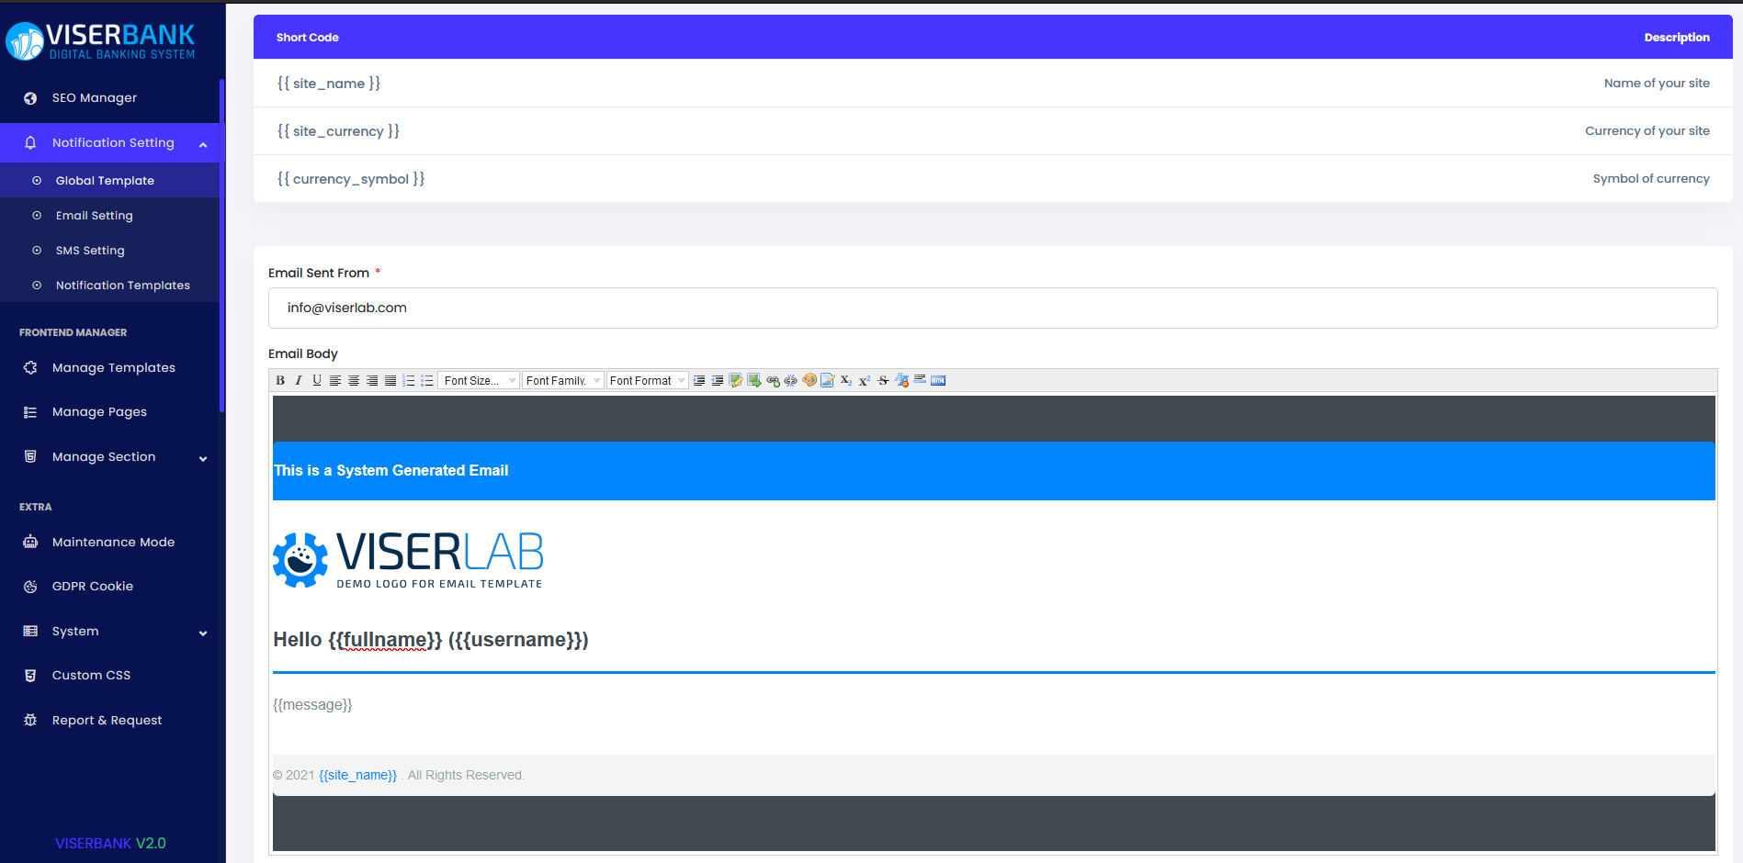Open the Font Format dropdown
The width and height of the screenshot is (1743, 863).
click(647, 380)
